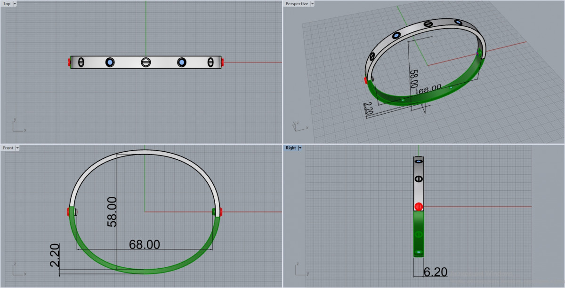Screen dimensions: 565x288
Task: Select the 68.00 dimension in Front view
Action: pos(144,244)
